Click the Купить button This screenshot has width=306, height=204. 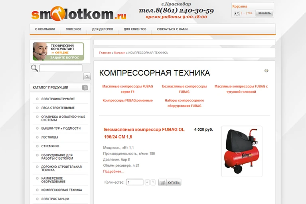[170, 182]
